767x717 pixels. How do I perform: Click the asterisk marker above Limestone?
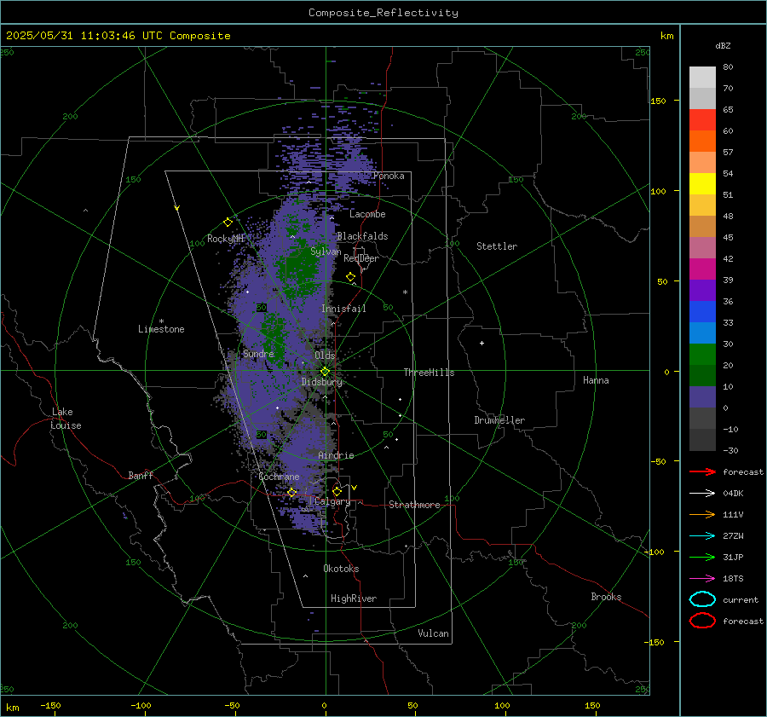161,321
